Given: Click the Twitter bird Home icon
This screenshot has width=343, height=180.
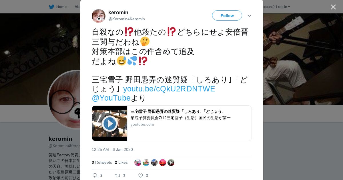Looking at the screenshot, I should 51,7.
